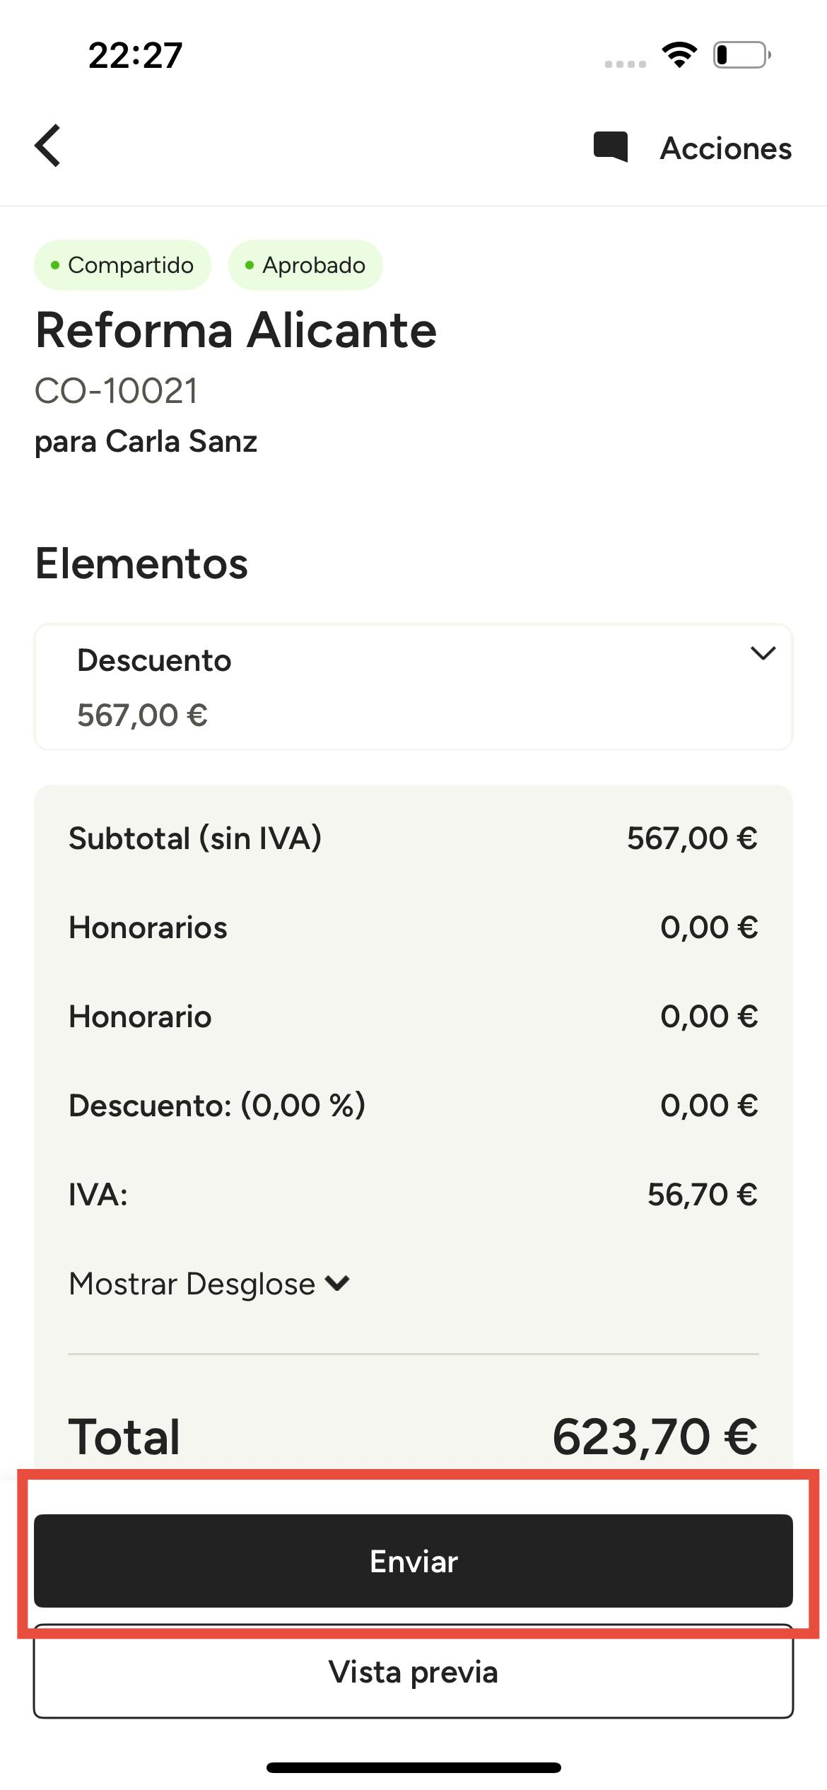Tap the home indicator bar
Image resolution: width=827 pixels, height=1790 pixels.
pyautogui.click(x=413, y=1767)
